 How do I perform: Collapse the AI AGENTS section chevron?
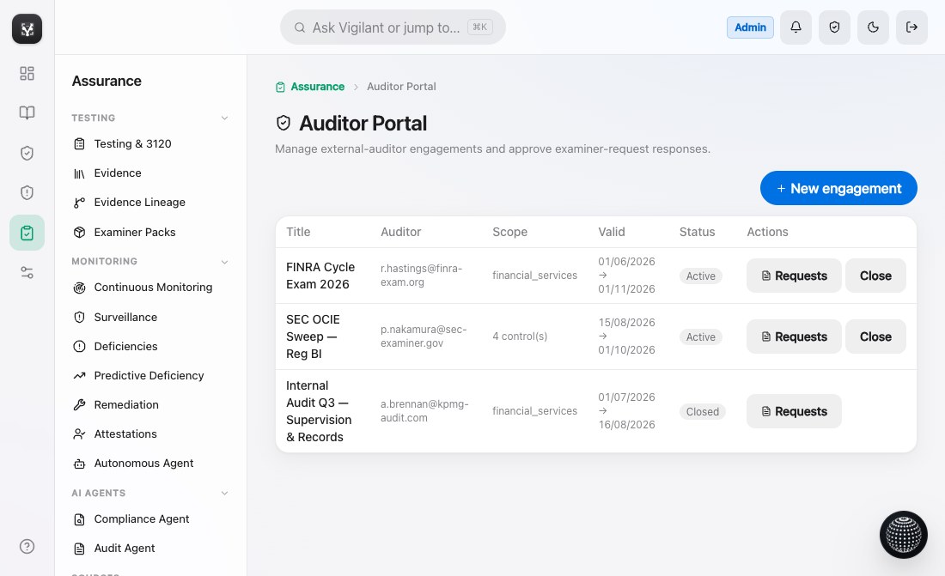[224, 494]
